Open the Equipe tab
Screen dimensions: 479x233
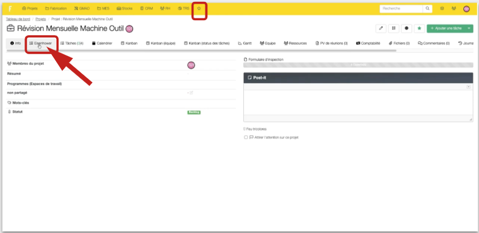268,43
